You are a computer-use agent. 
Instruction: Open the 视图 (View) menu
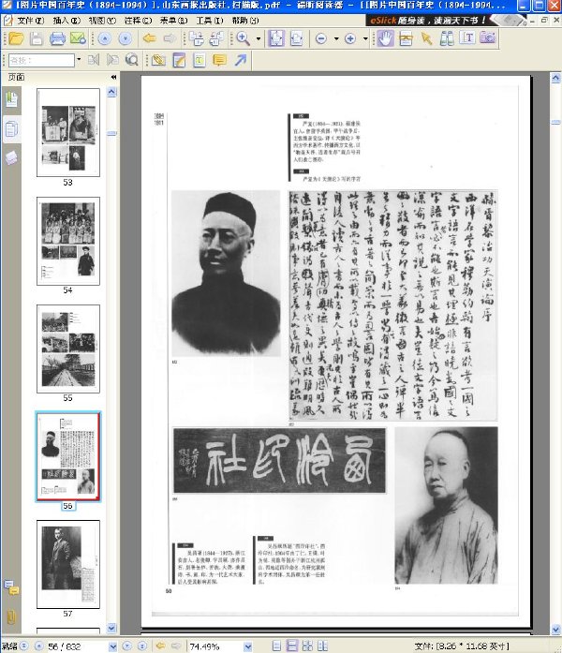point(102,20)
